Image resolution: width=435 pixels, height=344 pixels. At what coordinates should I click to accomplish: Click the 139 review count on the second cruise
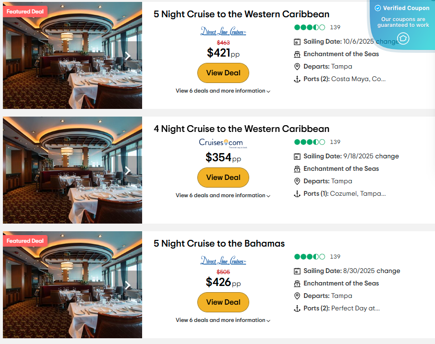[x=335, y=142]
